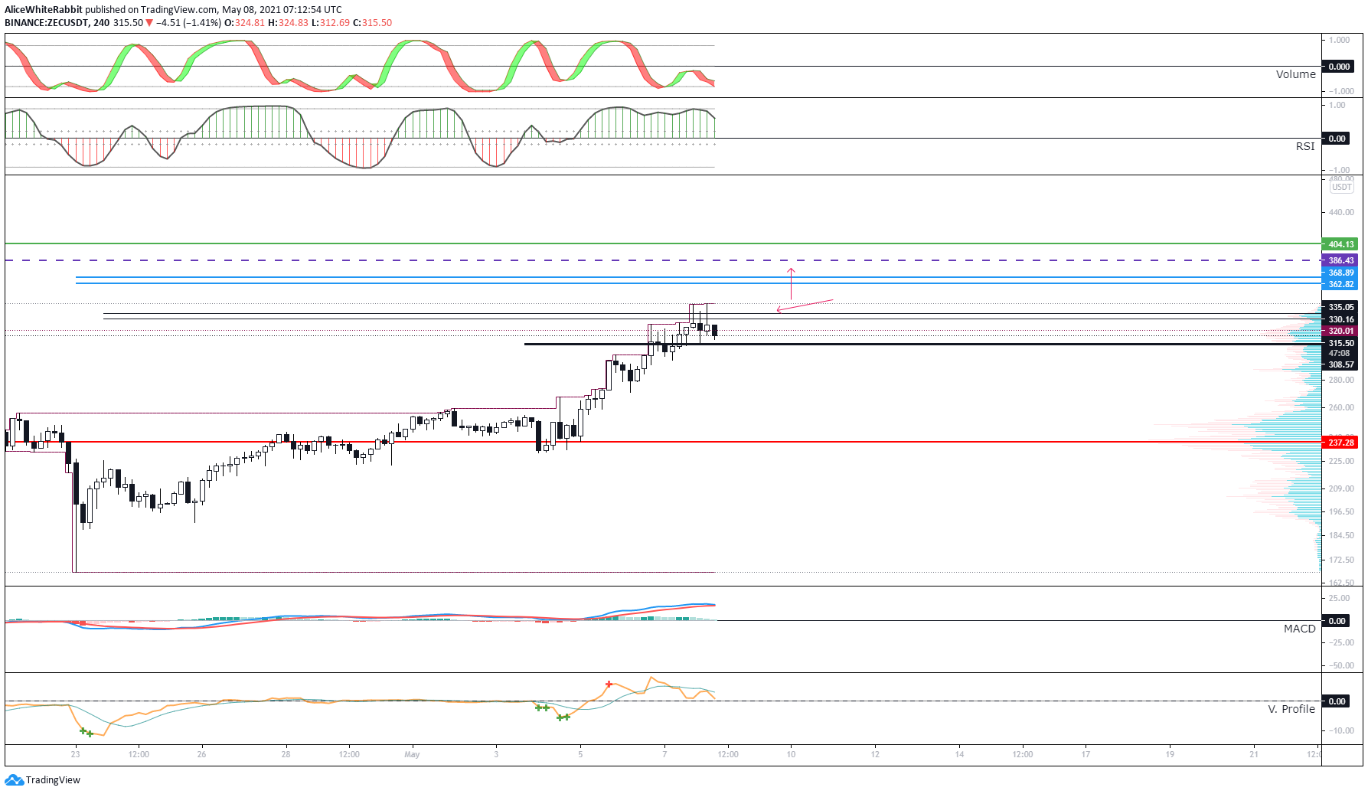Open the TradingView wordmark link at the bottom
The image size is (1368, 794).
pyautogui.click(x=53, y=779)
